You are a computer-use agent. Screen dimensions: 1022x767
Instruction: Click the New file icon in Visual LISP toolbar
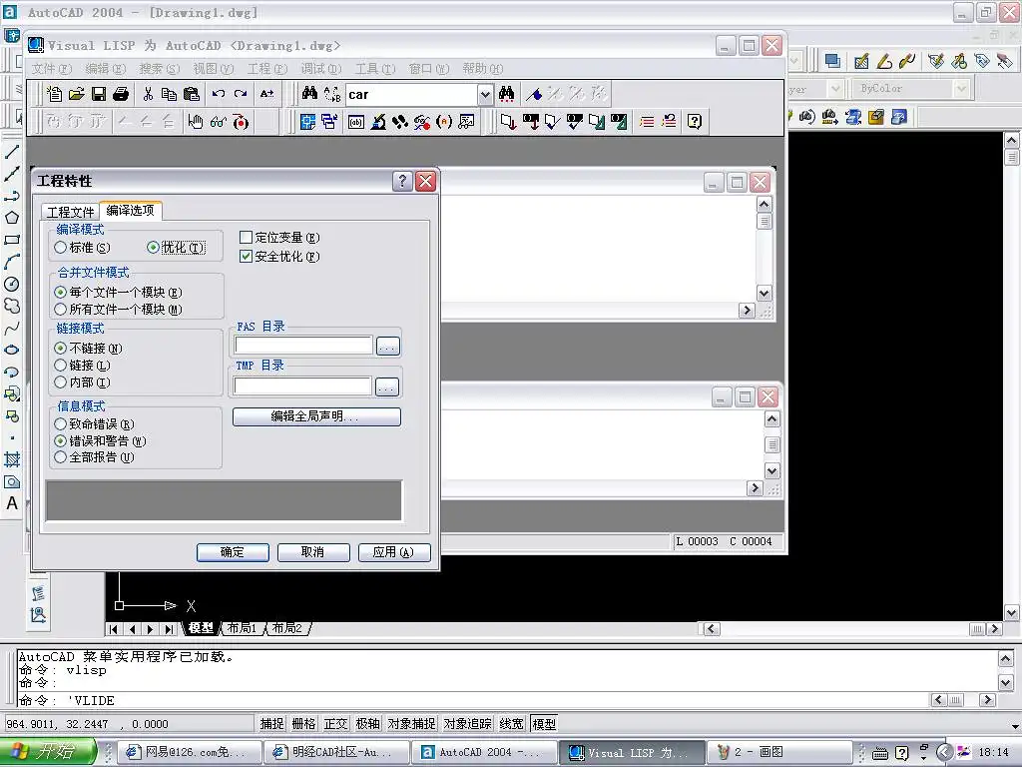(x=54, y=94)
